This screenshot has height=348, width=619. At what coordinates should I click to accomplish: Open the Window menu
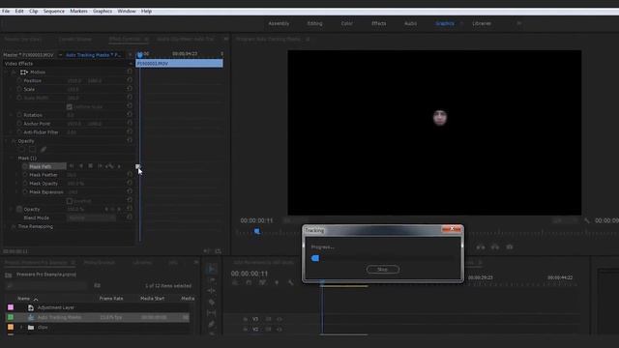[x=127, y=11]
